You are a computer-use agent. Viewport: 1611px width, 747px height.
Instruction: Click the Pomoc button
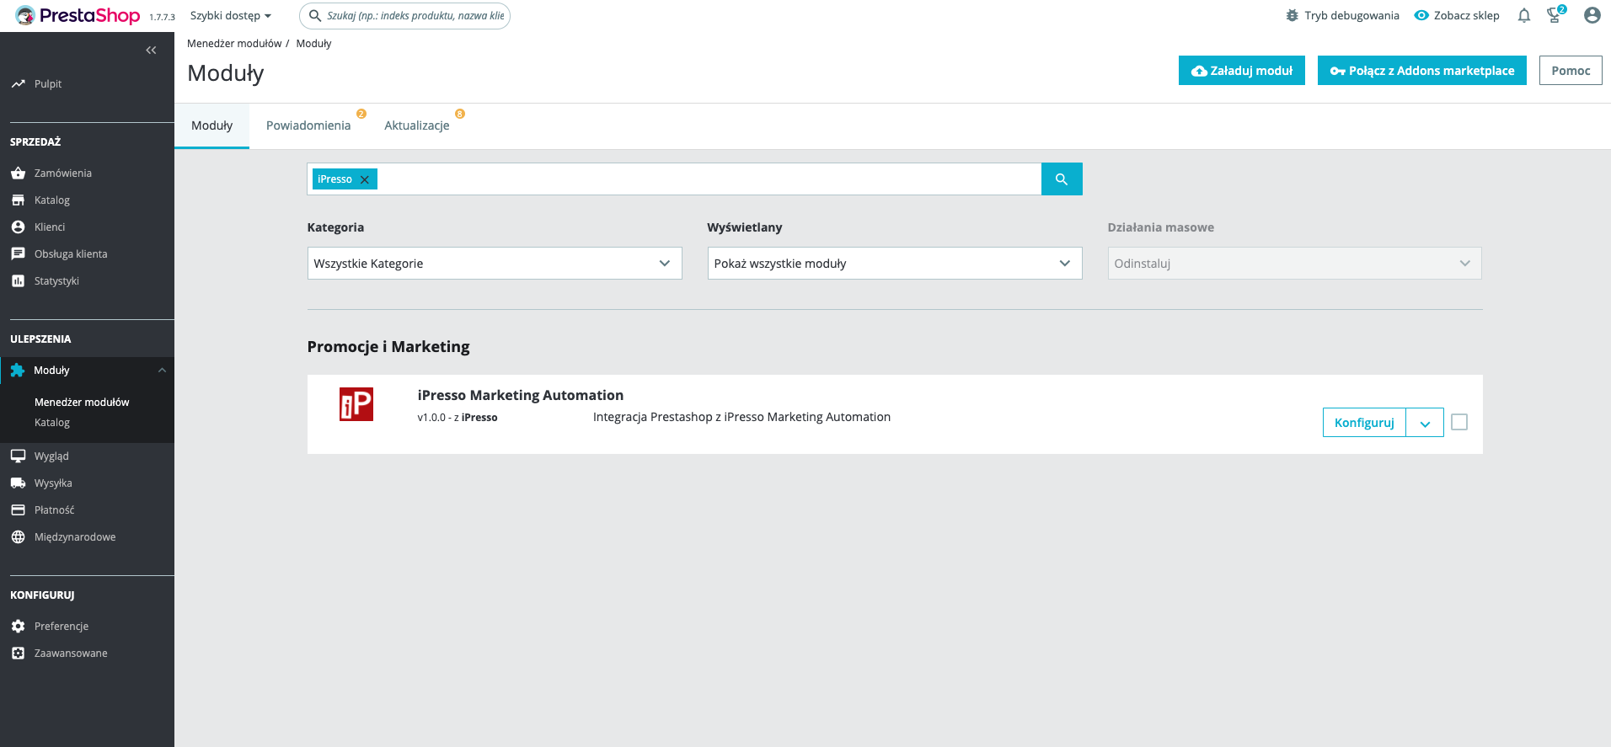click(x=1571, y=71)
